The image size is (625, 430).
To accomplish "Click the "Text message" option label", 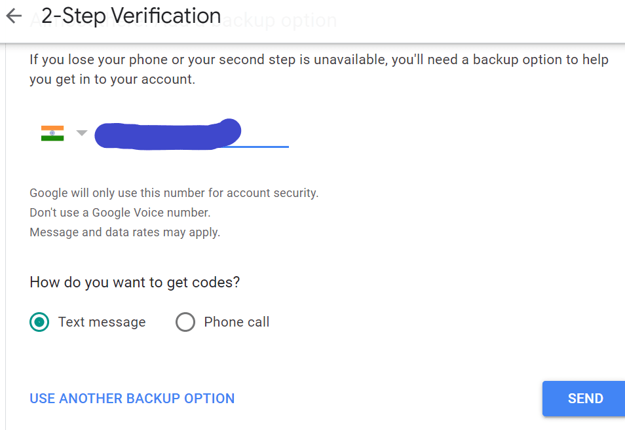I will (102, 322).
